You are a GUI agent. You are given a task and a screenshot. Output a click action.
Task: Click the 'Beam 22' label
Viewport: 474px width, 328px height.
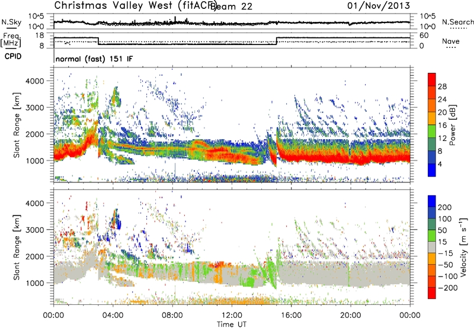(231, 6)
